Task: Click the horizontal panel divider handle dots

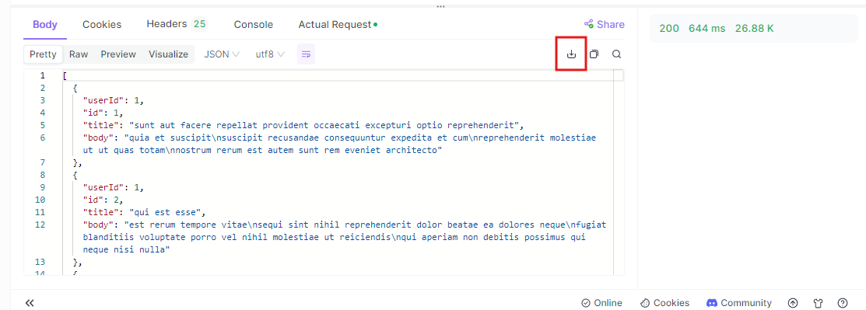Action: click(440, 7)
